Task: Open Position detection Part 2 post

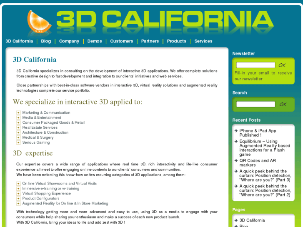Action: click(x=265, y=190)
